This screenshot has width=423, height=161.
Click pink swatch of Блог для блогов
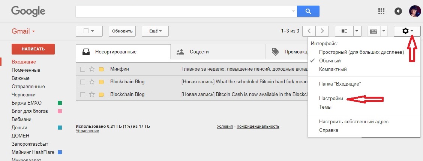60,111
